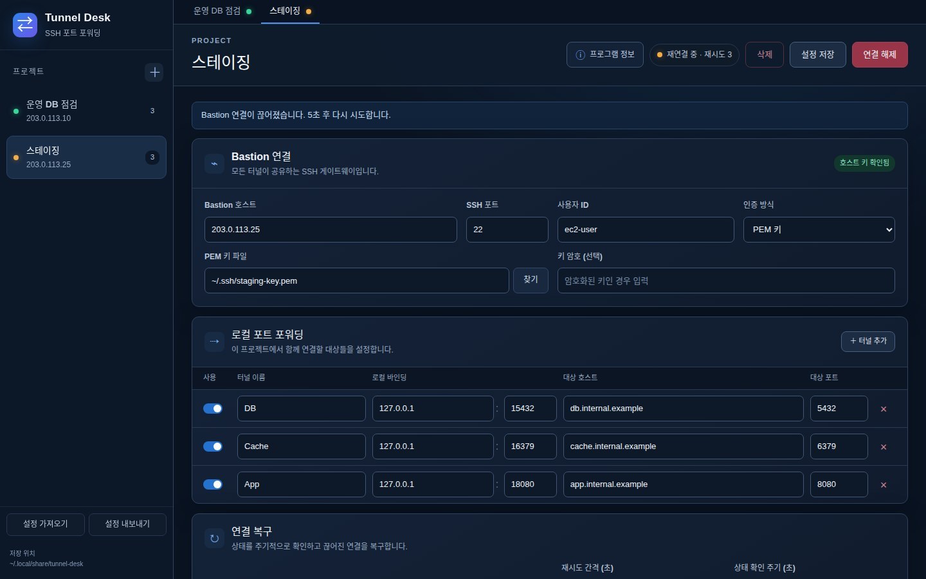Click the 호스트 키 확인됨 badge
This screenshot has width=926, height=579.
[864, 163]
